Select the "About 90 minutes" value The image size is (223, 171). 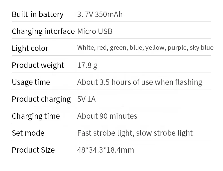(x=107, y=116)
